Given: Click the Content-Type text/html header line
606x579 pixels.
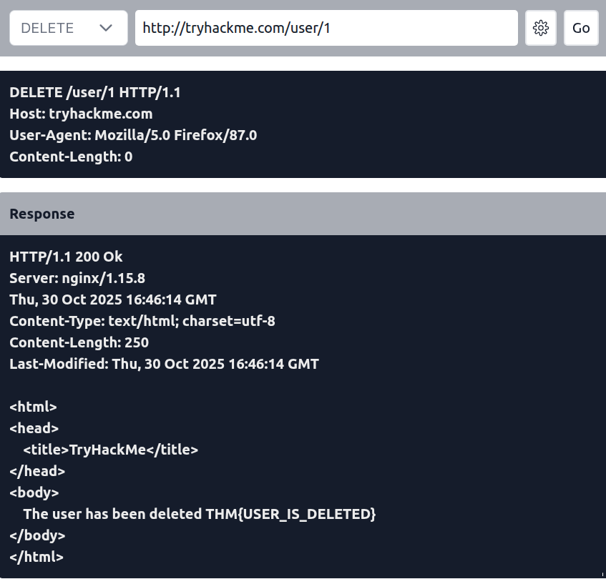Looking at the screenshot, I should pyautogui.click(x=142, y=321).
